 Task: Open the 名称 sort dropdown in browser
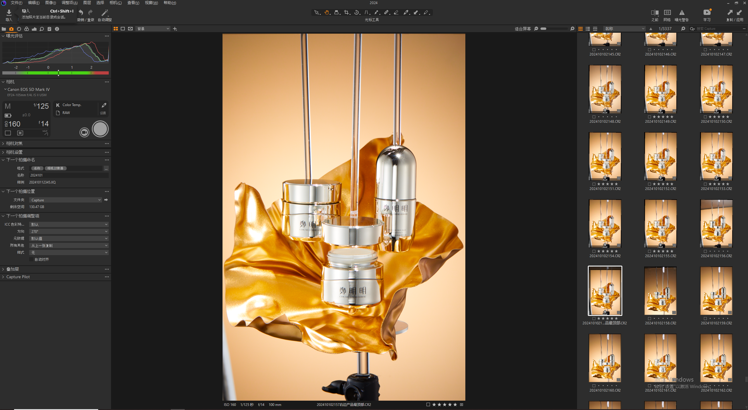624,29
